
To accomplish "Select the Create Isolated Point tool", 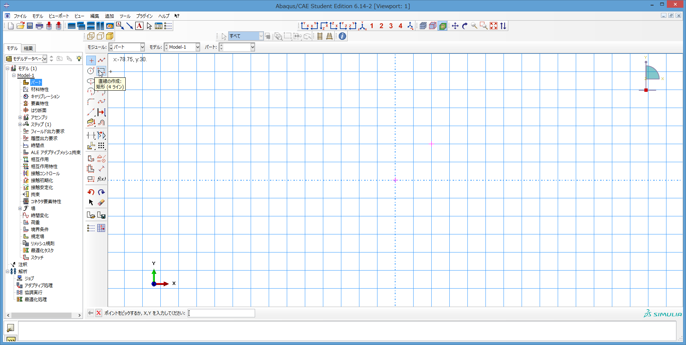I will [x=91, y=60].
